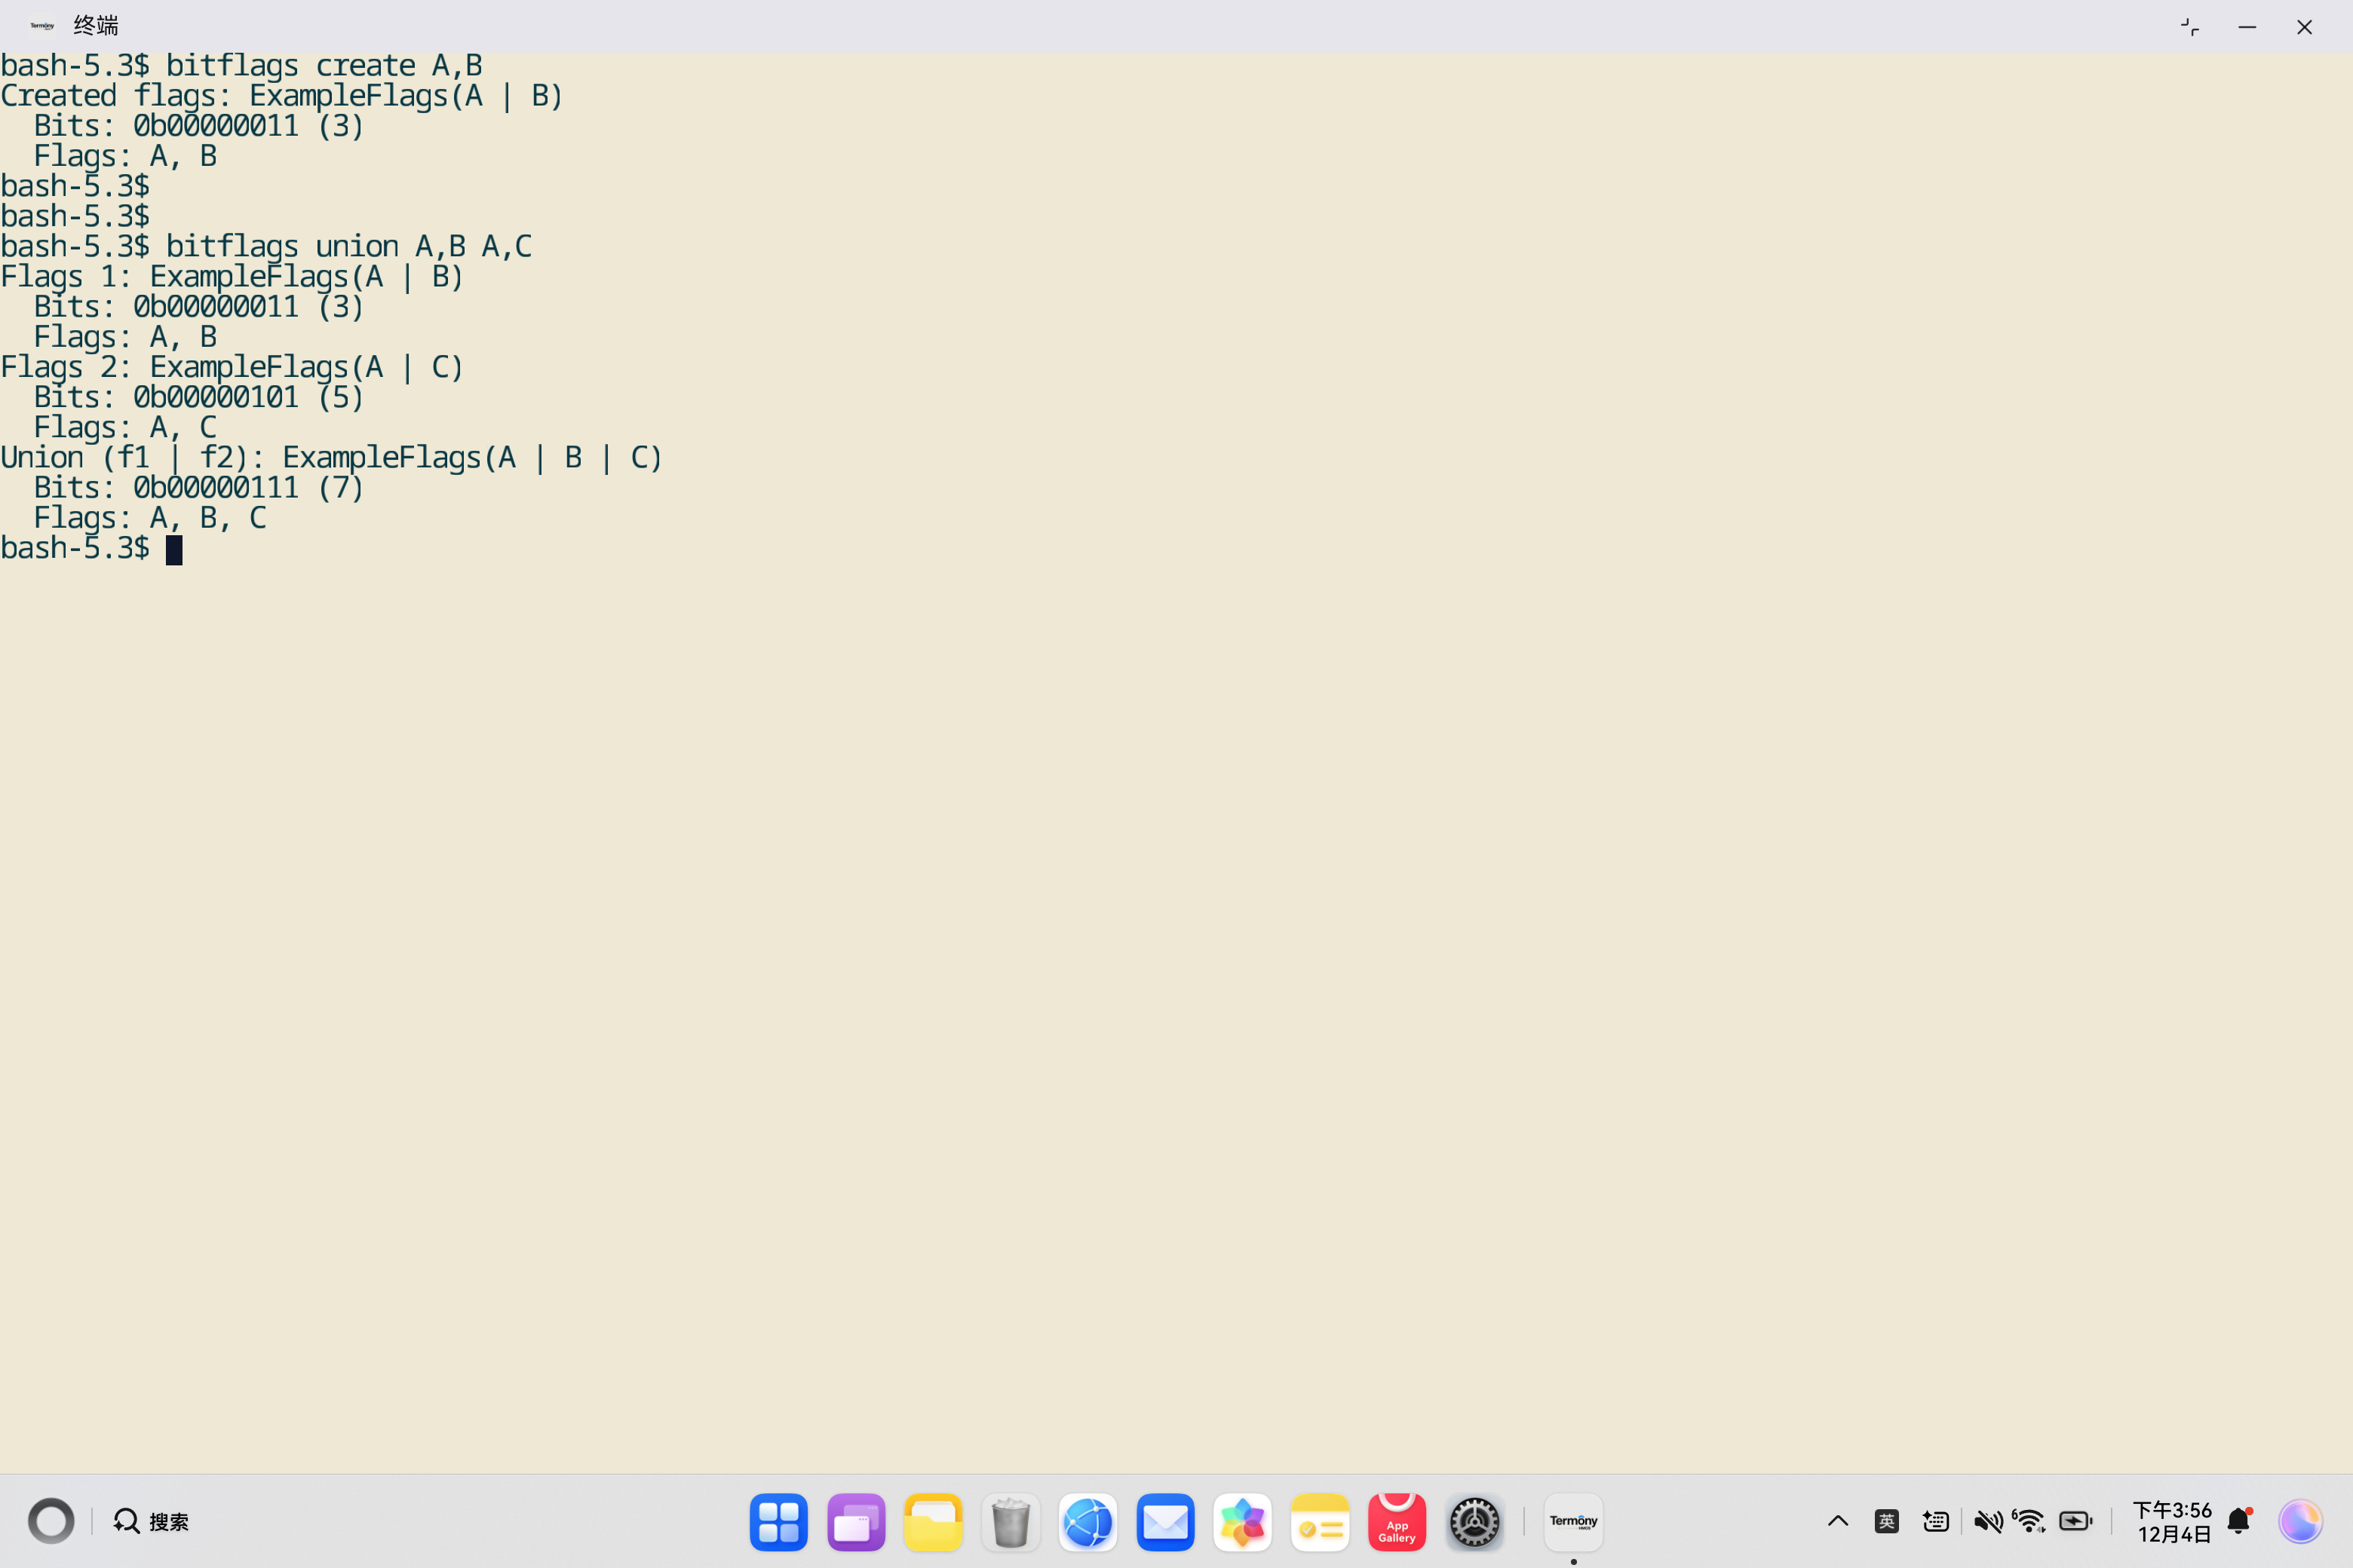2353x1568 pixels.
Task: Open the Files app from the dock
Action: coord(932,1521)
